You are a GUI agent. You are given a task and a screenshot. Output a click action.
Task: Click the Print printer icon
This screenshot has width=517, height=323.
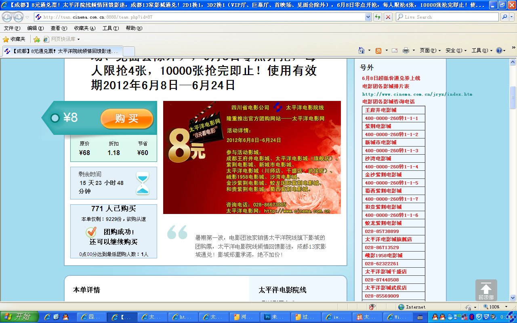(406, 50)
